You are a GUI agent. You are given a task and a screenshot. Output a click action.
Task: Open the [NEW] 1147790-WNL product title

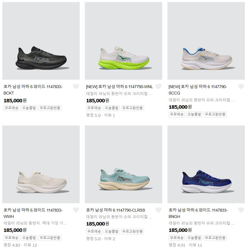119,87
